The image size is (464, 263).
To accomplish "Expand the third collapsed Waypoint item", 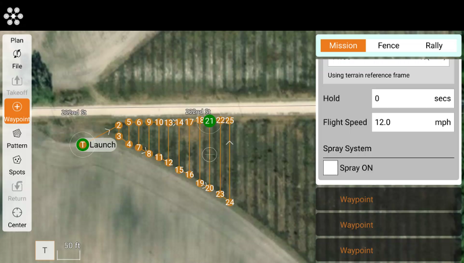I will click(x=389, y=250).
